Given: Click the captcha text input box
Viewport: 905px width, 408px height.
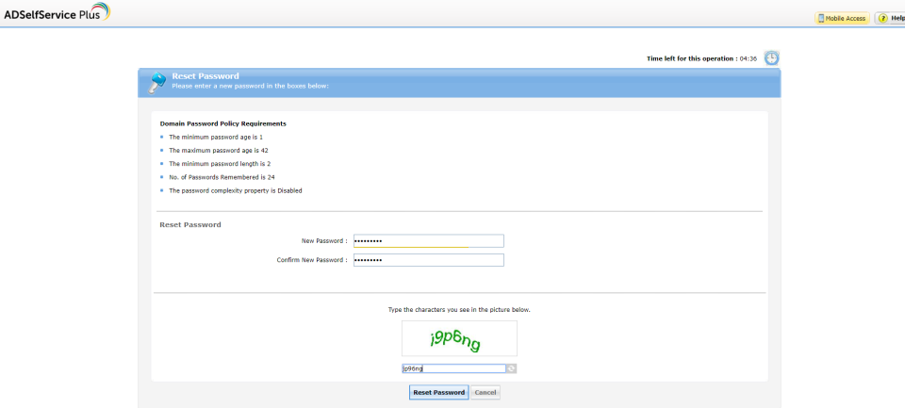Looking at the screenshot, I should click(x=453, y=368).
